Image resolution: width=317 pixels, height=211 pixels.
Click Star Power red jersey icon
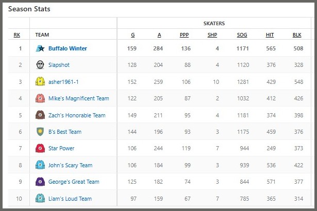pyautogui.click(x=40, y=148)
